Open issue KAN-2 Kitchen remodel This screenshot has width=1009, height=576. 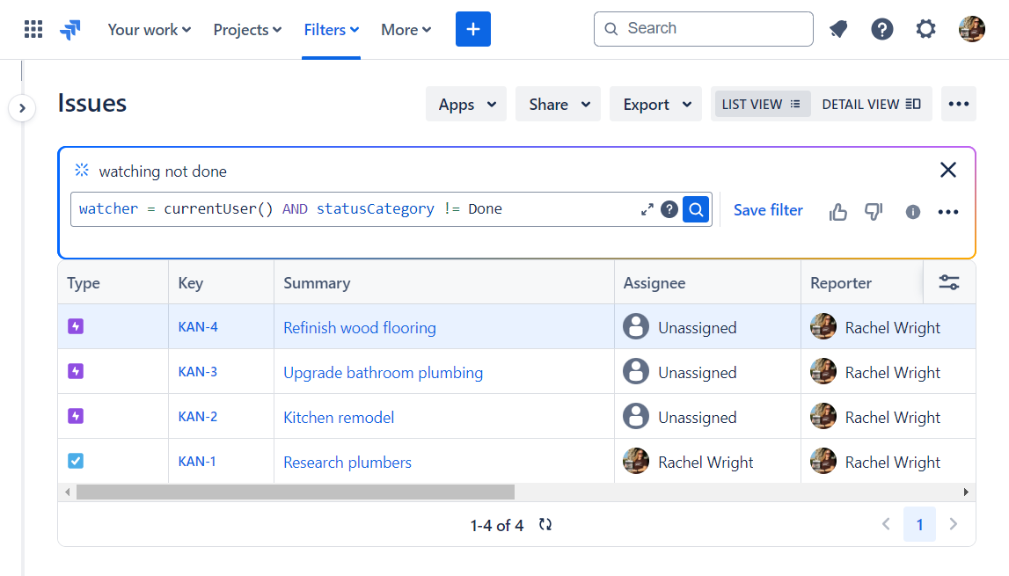click(339, 416)
